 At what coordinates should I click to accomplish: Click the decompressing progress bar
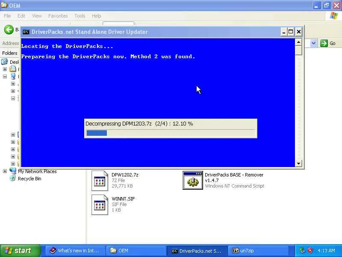171,133
